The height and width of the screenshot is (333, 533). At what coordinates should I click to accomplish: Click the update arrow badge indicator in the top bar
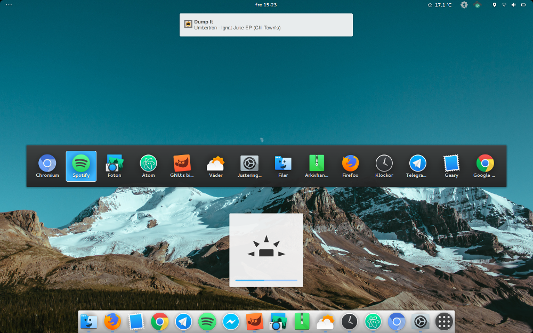pos(464,5)
